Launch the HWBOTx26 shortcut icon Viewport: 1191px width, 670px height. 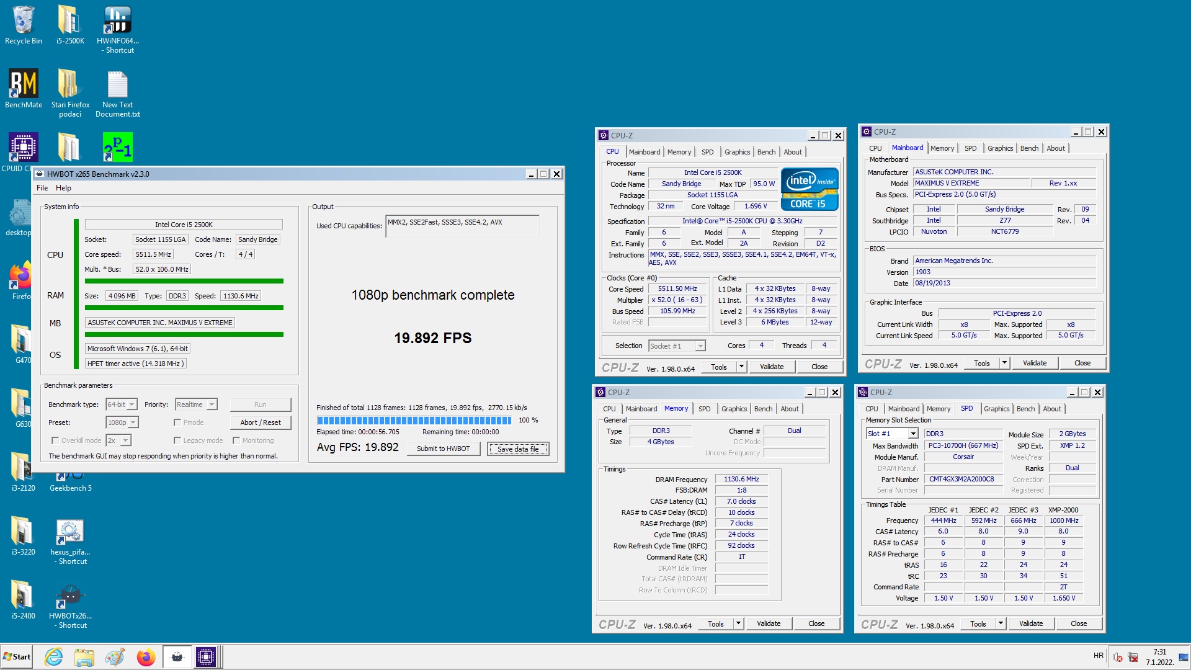click(x=70, y=605)
